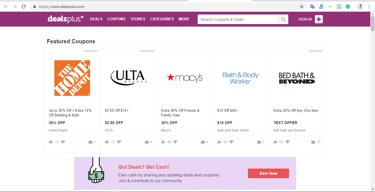Open 'Extra 30% Off Friends & Family Sale' title

180,113
